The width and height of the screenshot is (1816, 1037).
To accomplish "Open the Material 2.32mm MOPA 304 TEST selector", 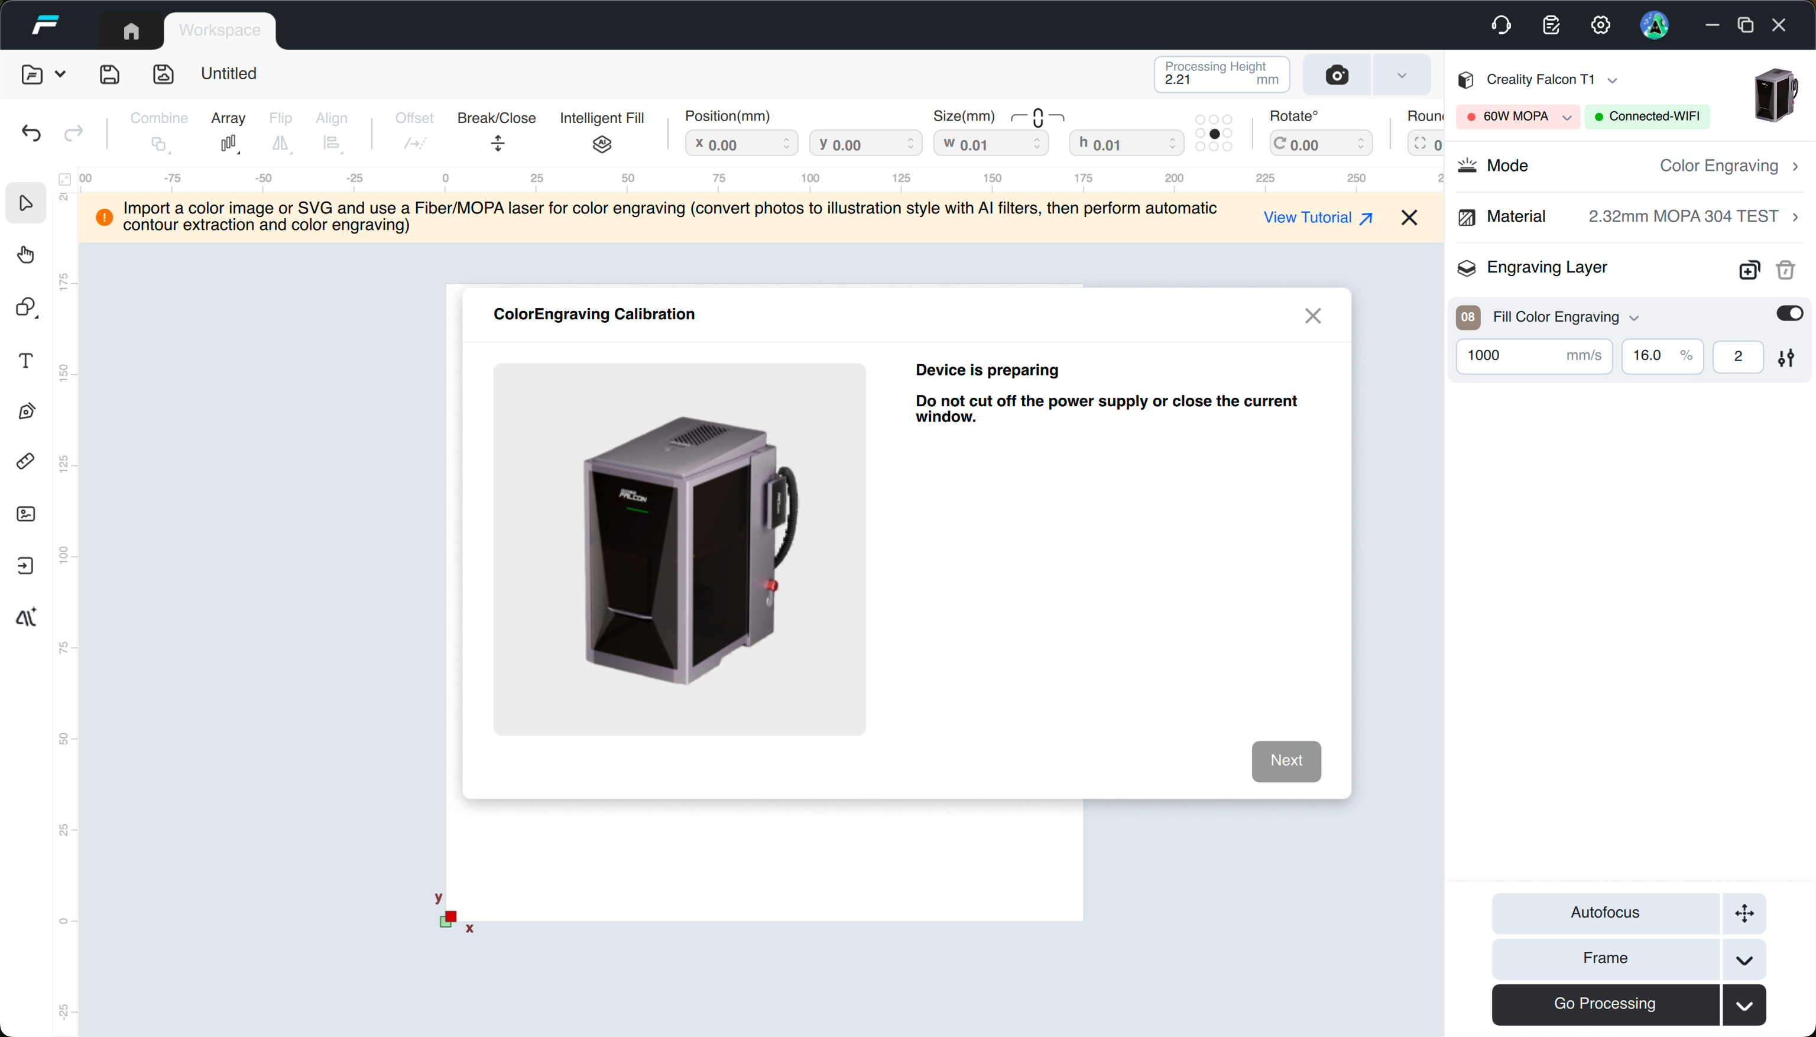I will pyautogui.click(x=1629, y=216).
